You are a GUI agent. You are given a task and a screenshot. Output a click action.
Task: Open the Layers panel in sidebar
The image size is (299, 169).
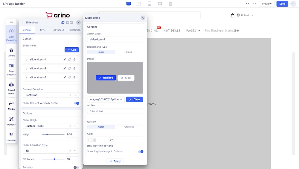click(11, 52)
